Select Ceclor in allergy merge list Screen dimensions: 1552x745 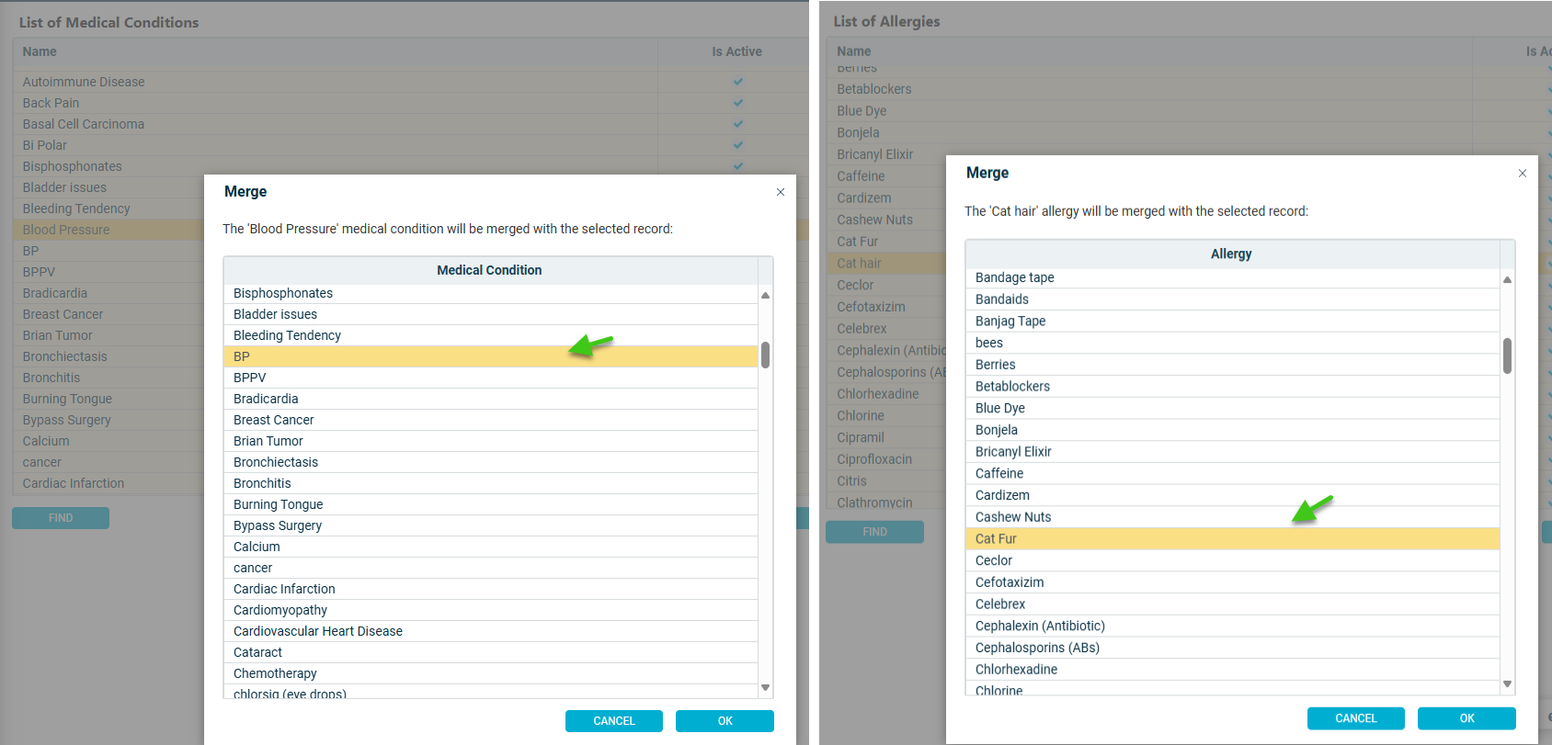pyautogui.click(x=1233, y=560)
